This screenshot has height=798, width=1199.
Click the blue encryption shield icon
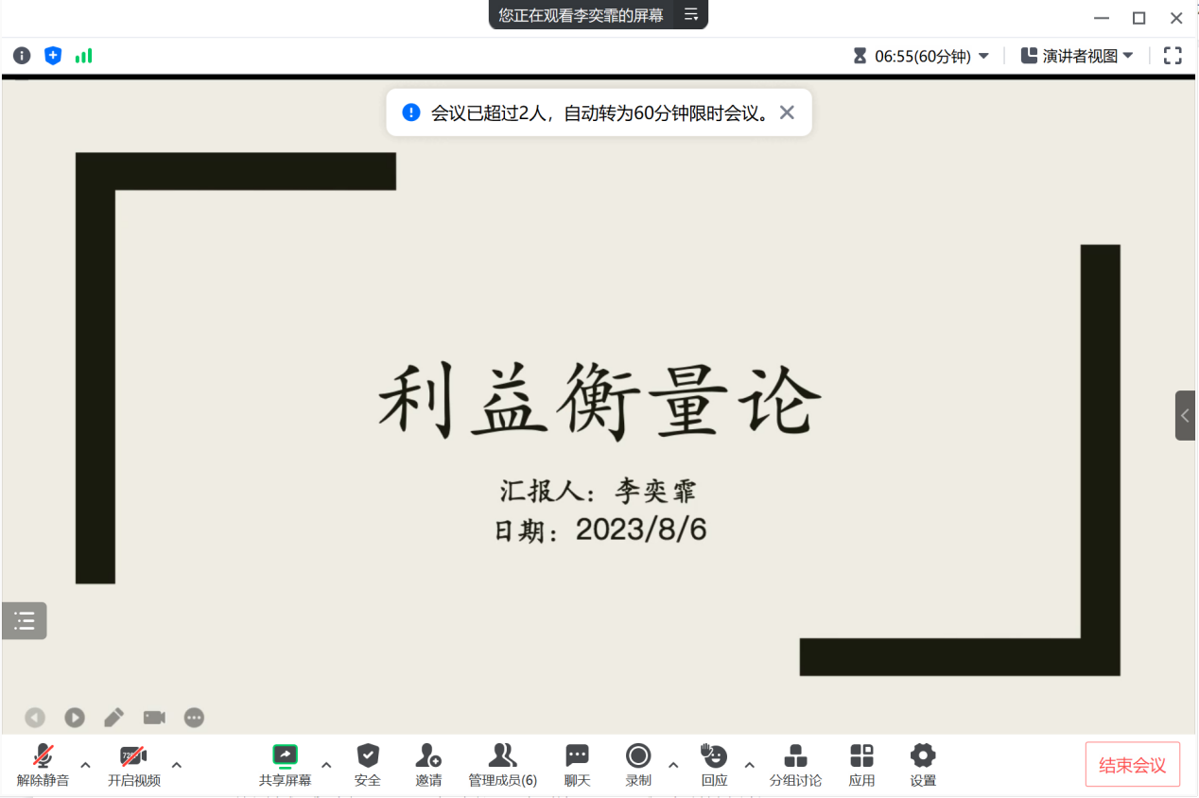pos(53,56)
